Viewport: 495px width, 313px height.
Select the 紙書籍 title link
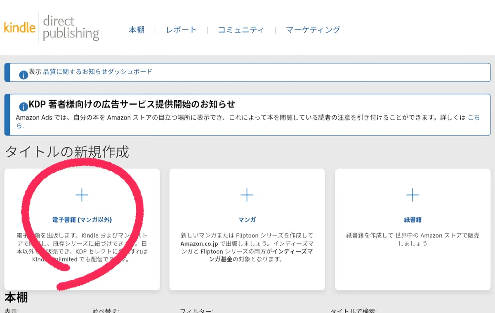(412, 220)
